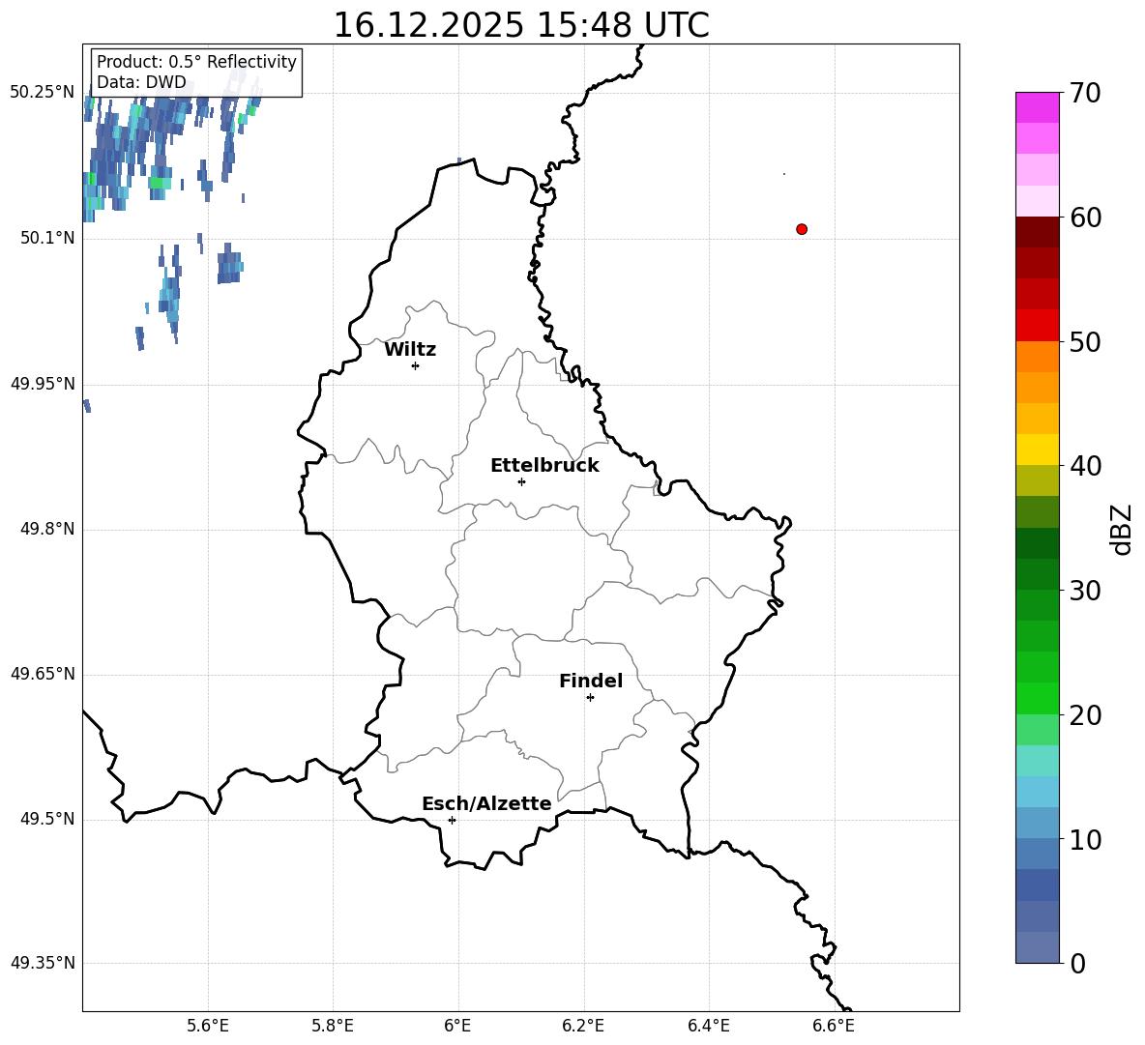
Task: Click the 50 colorbar tick label
Action: [1085, 342]
